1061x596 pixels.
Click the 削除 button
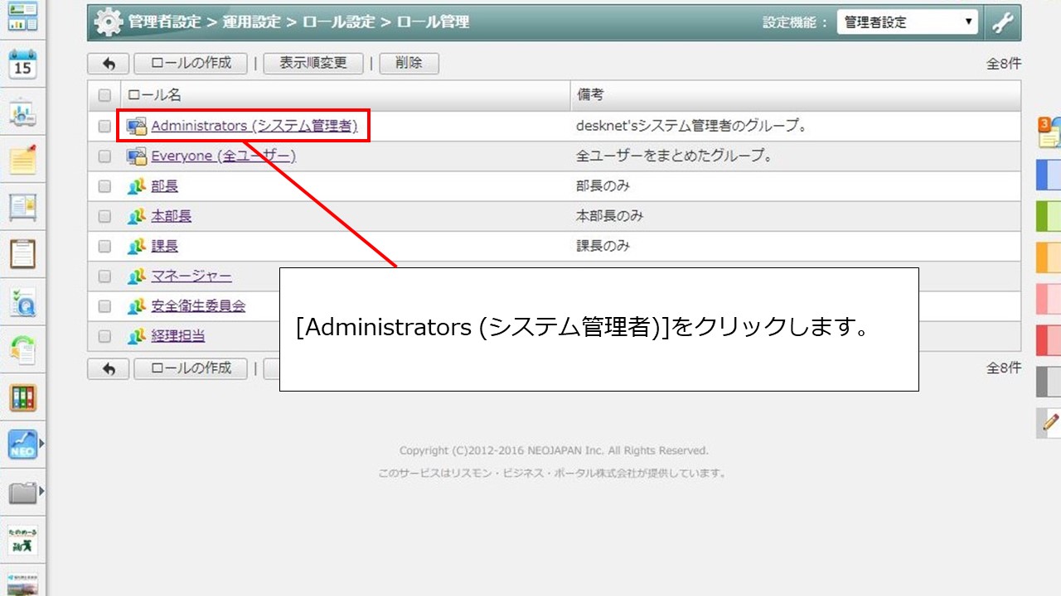[409, 63]
